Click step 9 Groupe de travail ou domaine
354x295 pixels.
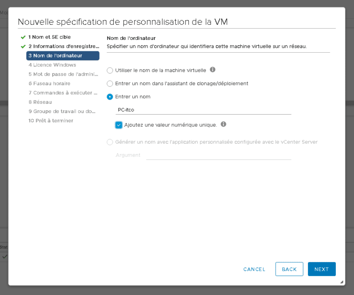pos(62,111)
